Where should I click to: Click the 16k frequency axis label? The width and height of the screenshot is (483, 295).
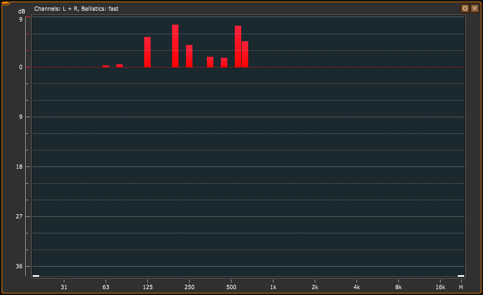pos(440,287)
